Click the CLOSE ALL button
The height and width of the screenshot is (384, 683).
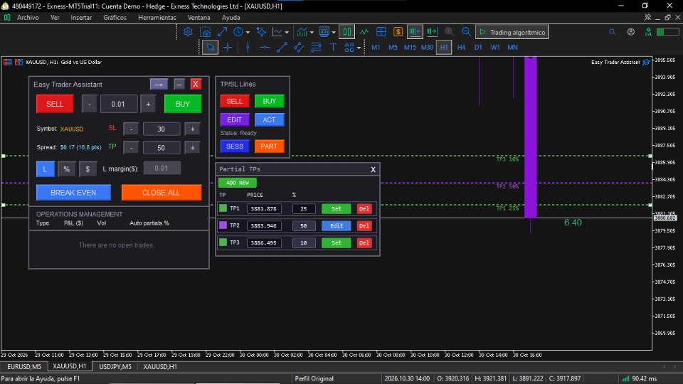(162, 193)
